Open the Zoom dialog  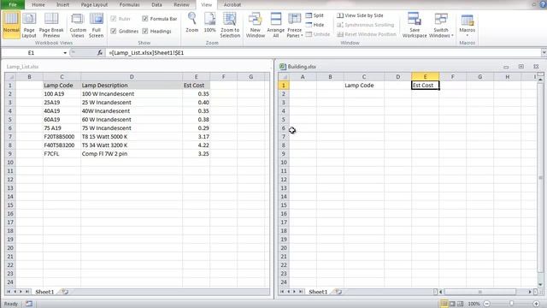[x=191, y=23]
